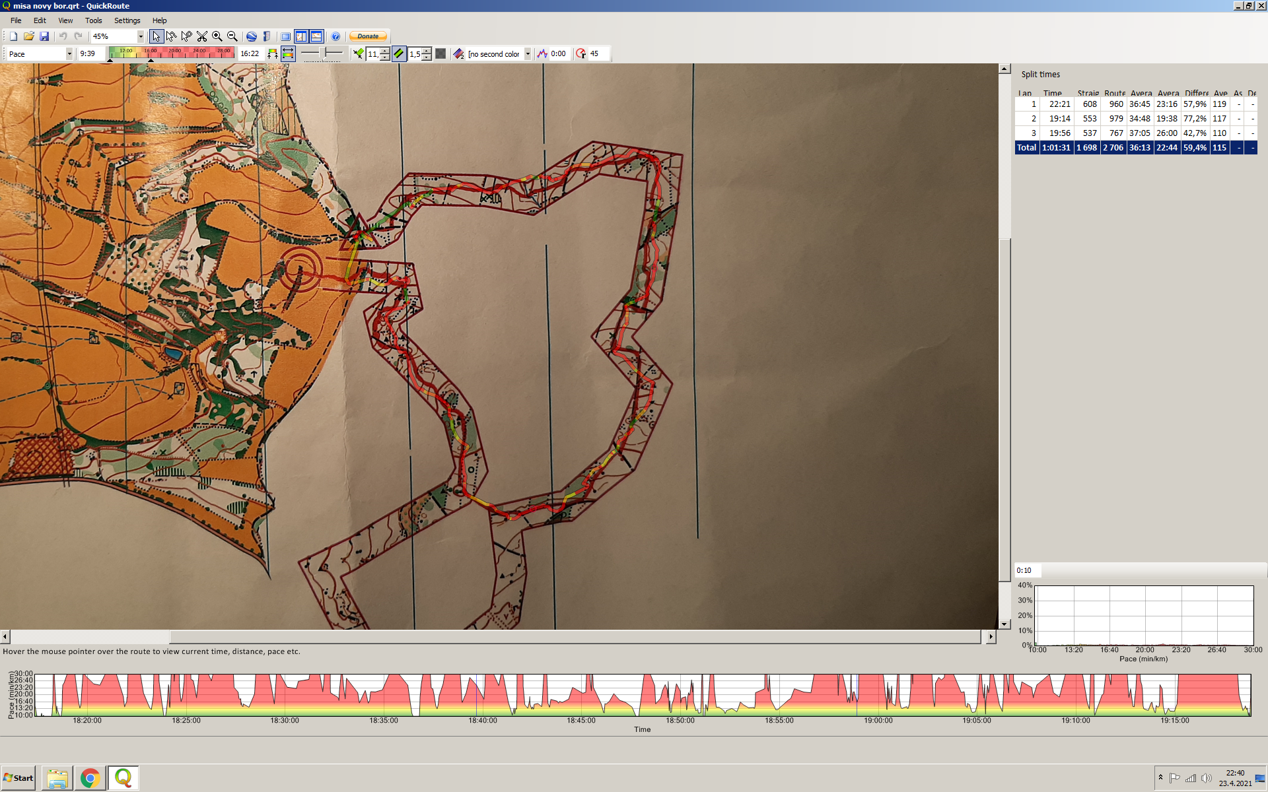Click the Time column header in split times

pos(1056,93)
